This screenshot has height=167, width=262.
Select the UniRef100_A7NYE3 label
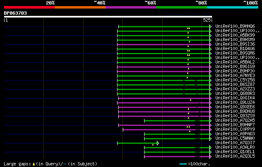pos(235,76)
